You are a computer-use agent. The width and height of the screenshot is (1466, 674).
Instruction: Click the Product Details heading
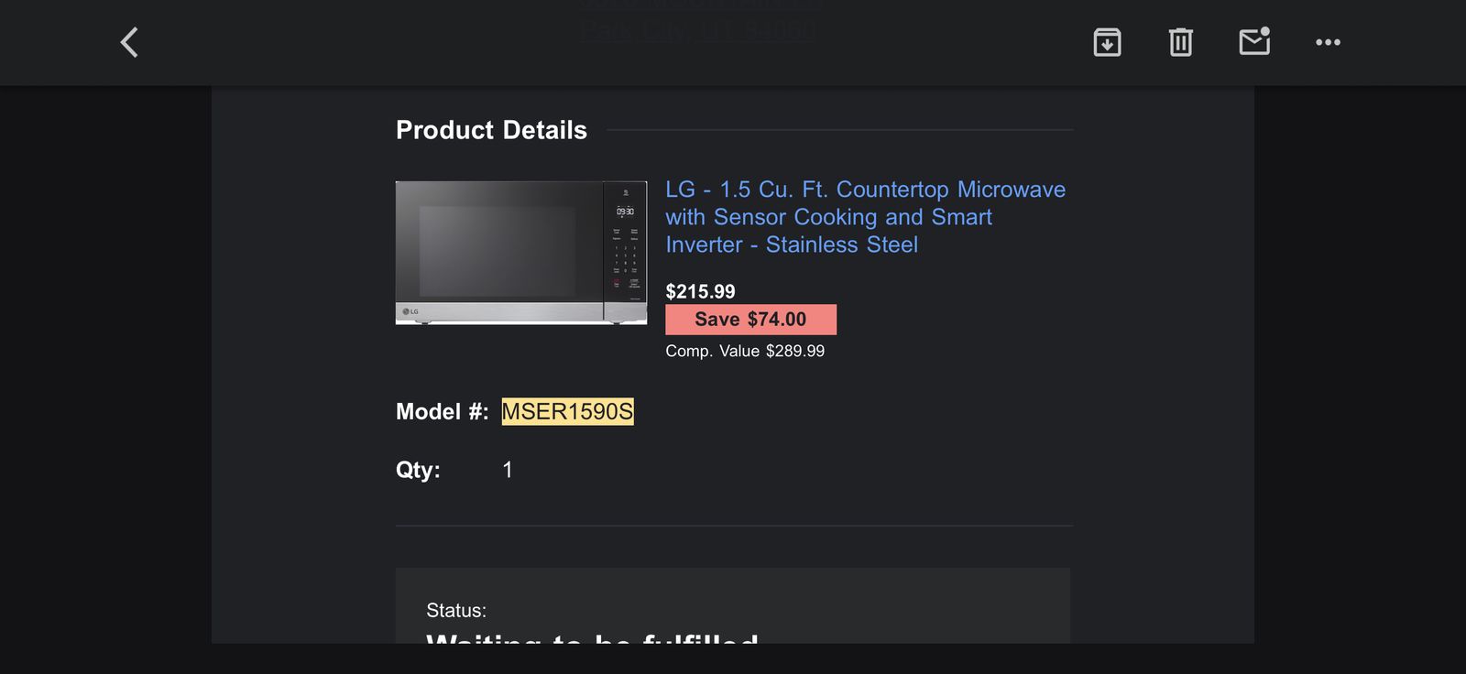coord(491,130)
